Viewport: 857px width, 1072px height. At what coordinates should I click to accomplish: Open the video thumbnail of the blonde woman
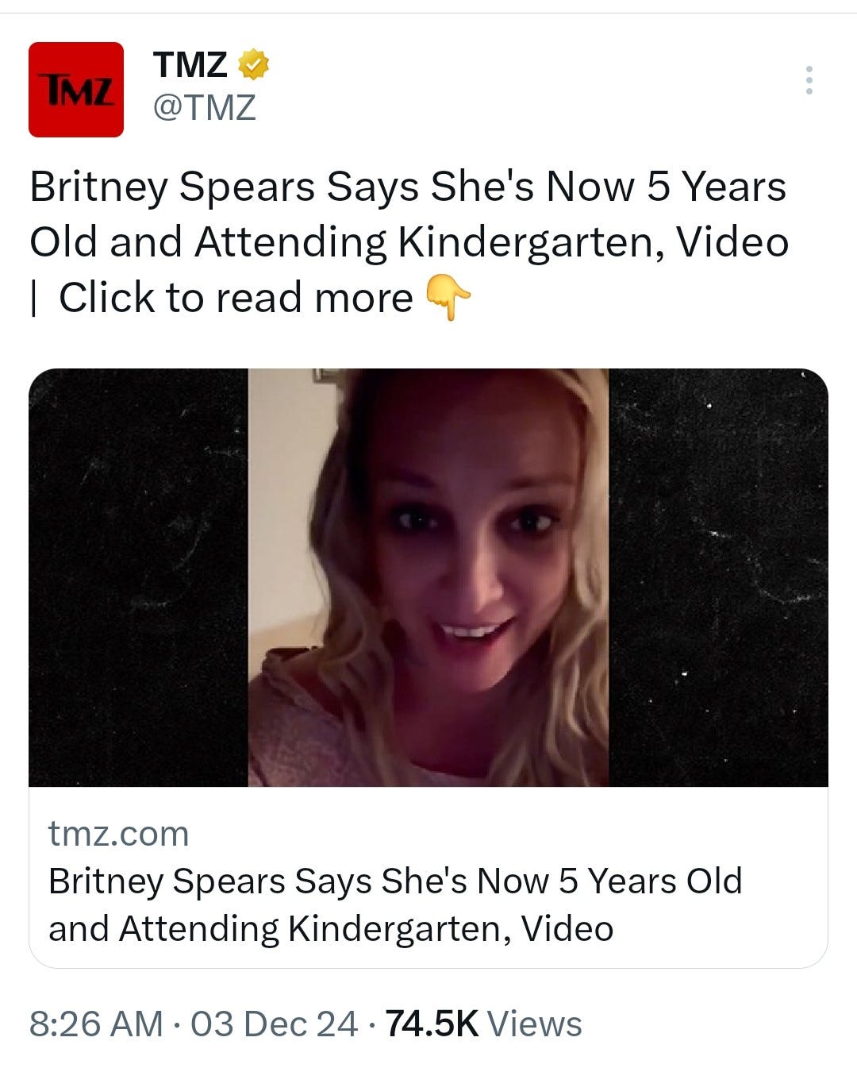(428, 577)
